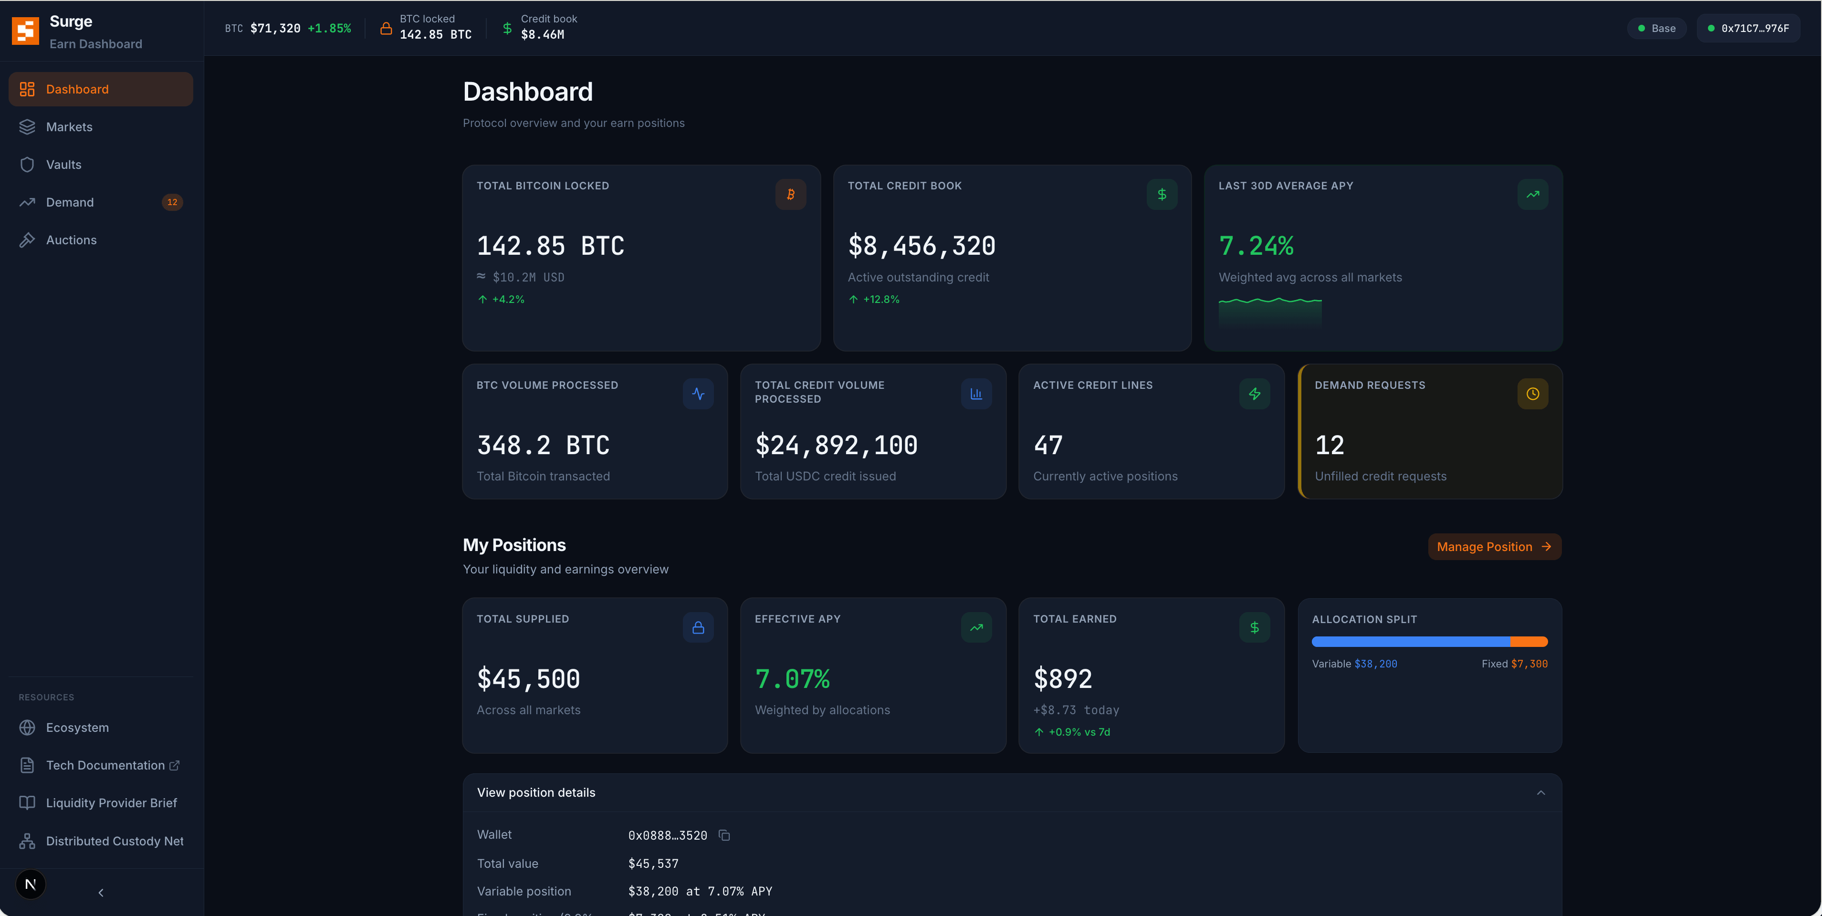1822x916 pixels.
Task: Click the Bitcoin icon on Total Bitcoin Locked card
Action: (x=790, y=195)
